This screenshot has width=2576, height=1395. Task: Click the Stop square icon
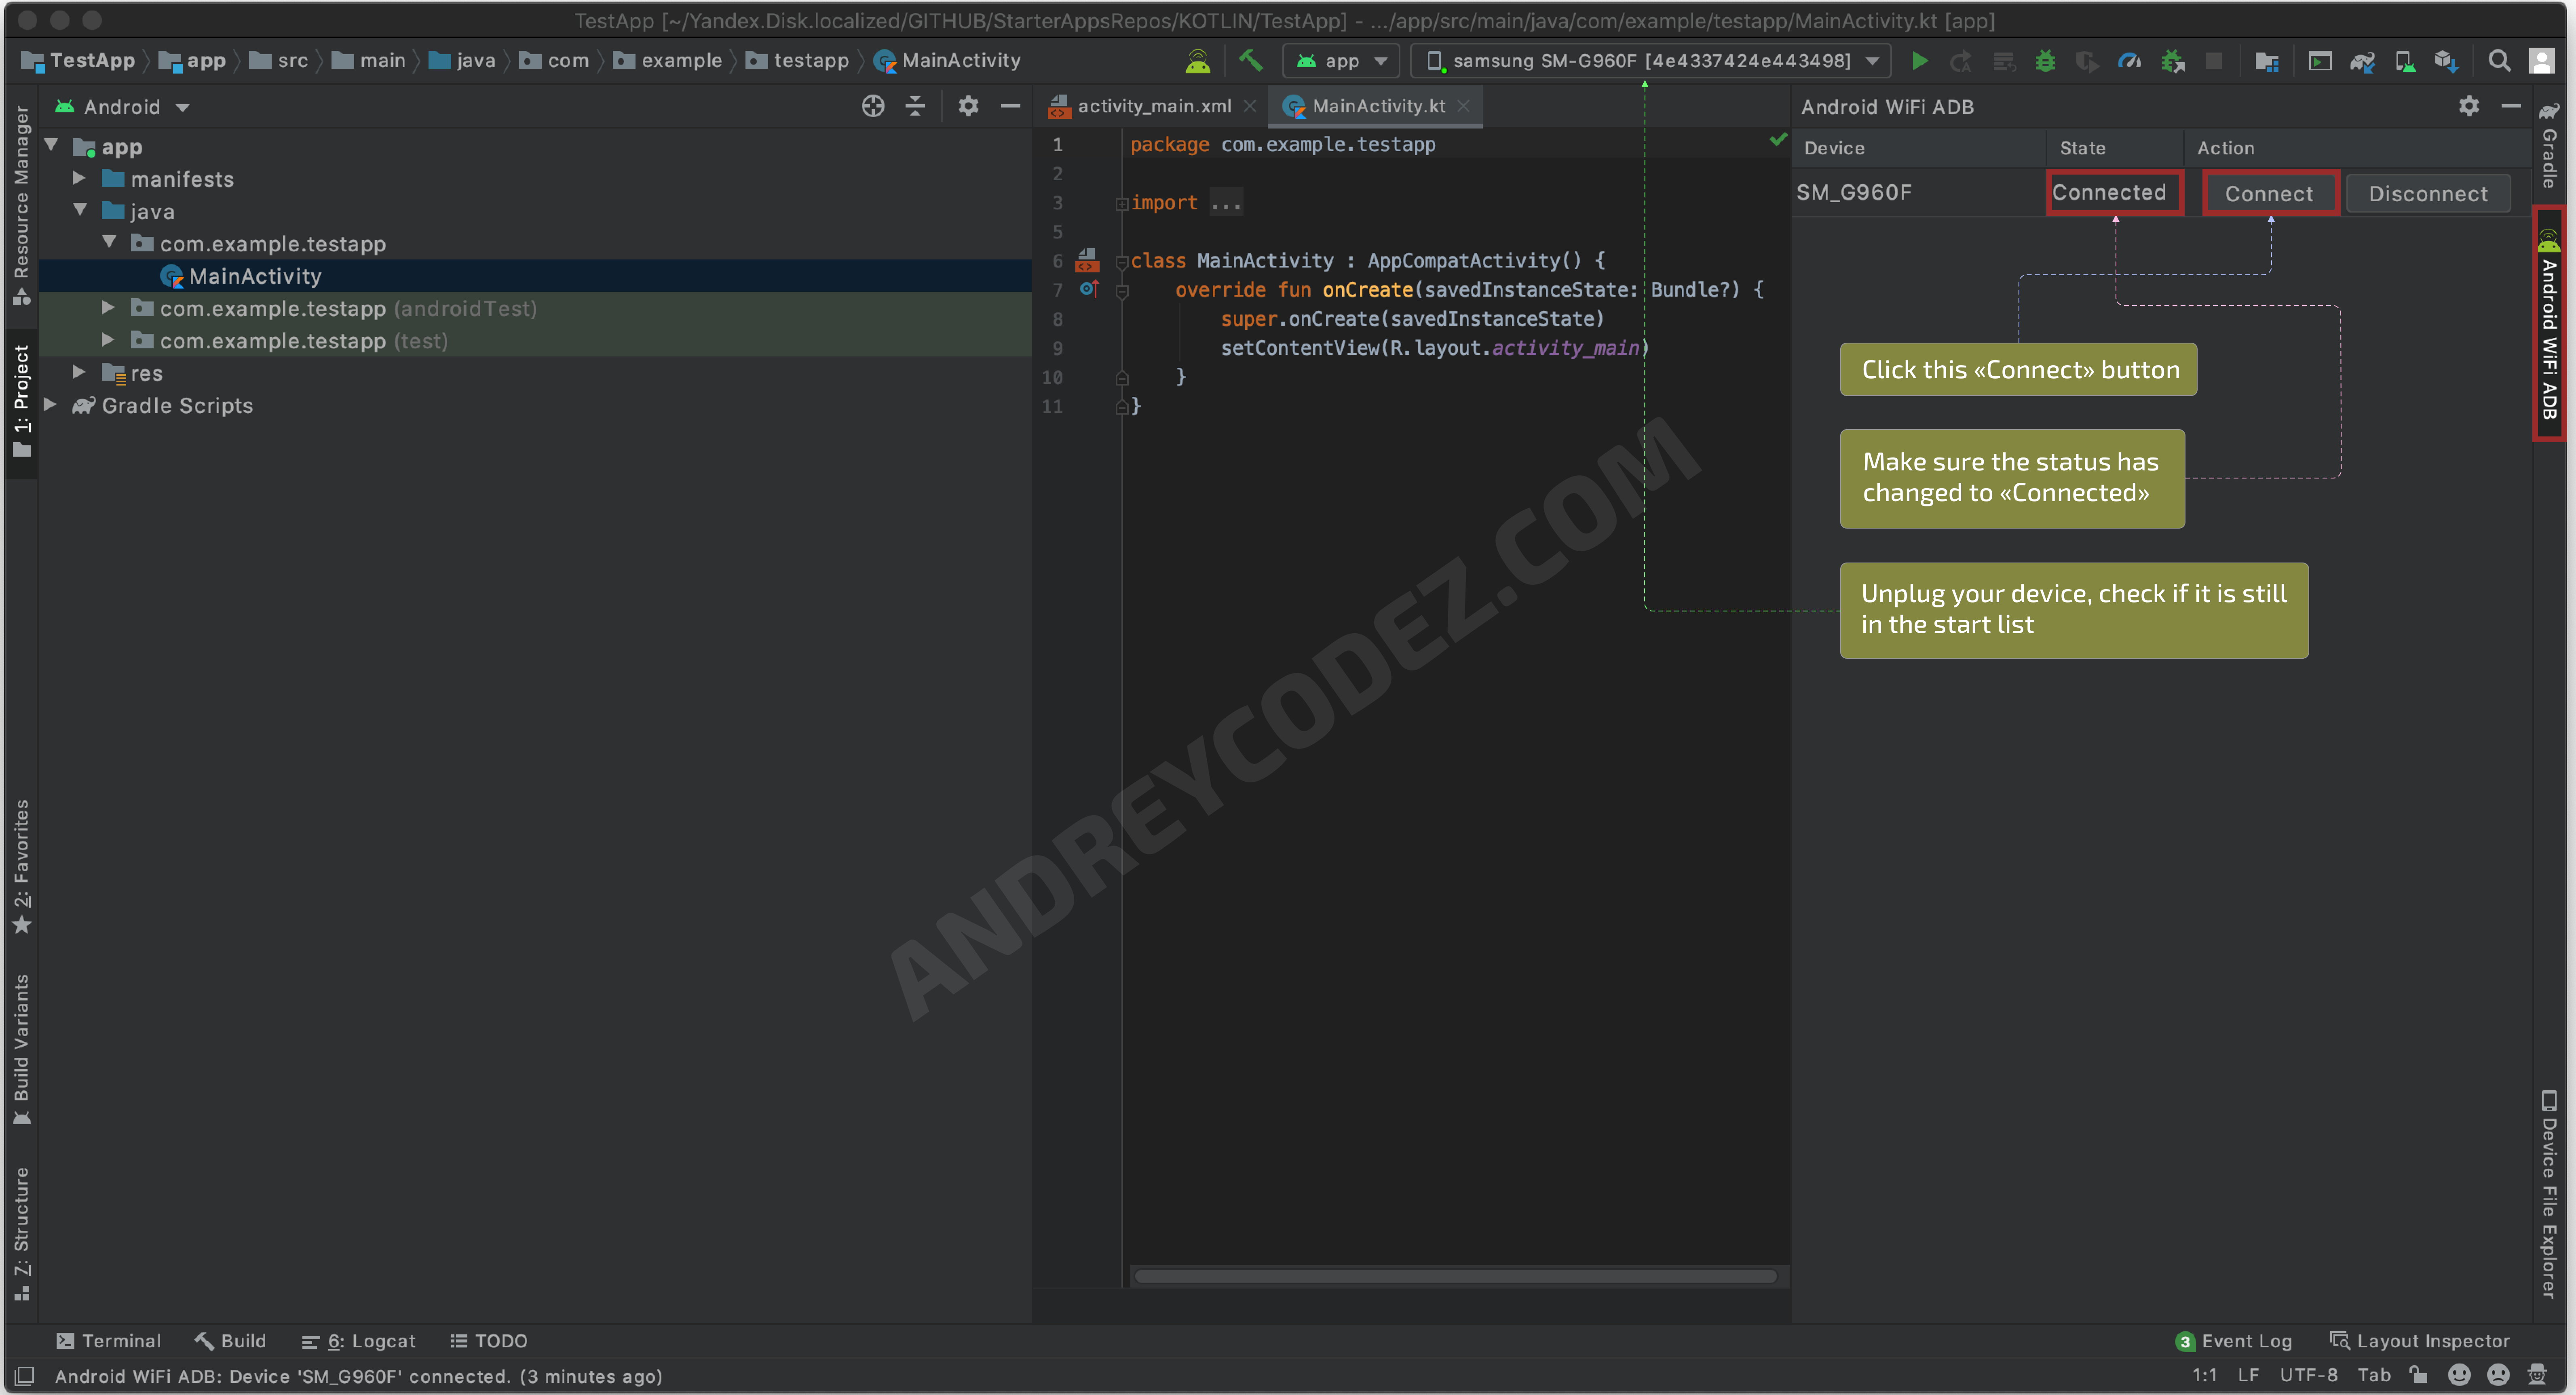2214,61
